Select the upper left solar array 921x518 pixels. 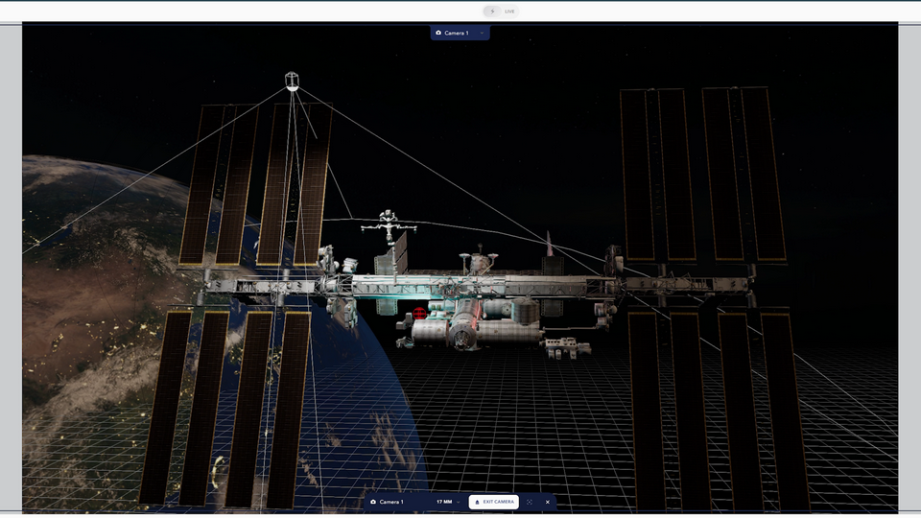coord(254,184)
